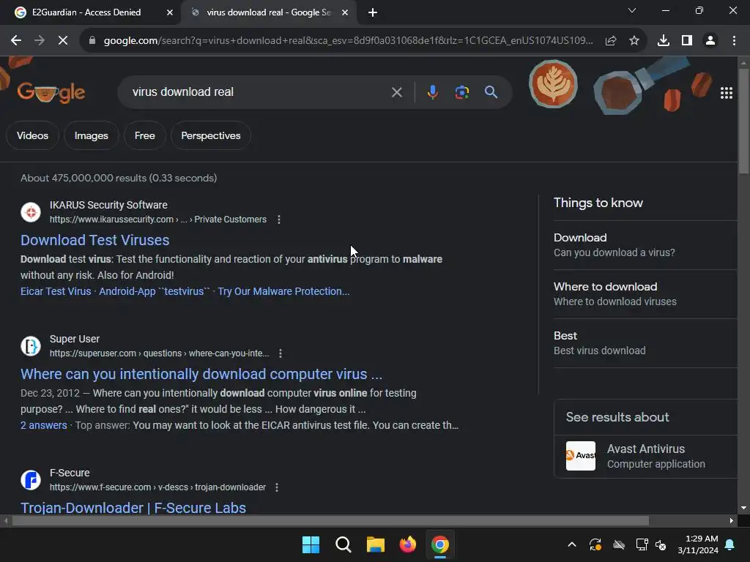Open the clock and date panel
Screen dimensions: 750x562
click(x=698, y=544)
